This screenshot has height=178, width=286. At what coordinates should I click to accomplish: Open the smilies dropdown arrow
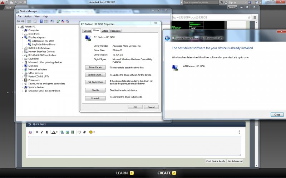pos(94,132)
